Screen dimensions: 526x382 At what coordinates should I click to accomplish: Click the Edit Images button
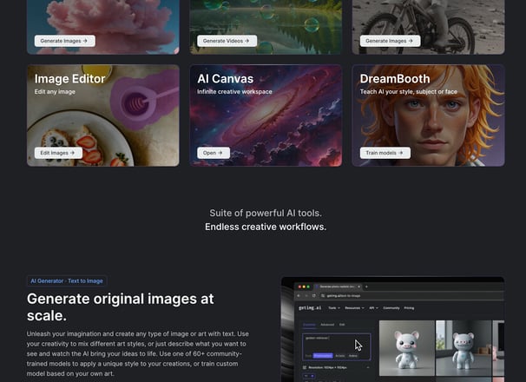(58, 153)
